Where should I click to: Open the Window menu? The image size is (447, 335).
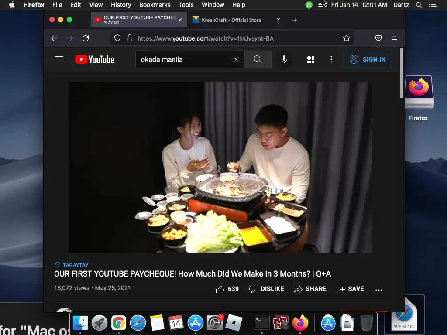pyautogui.click(x=213, y=5)
